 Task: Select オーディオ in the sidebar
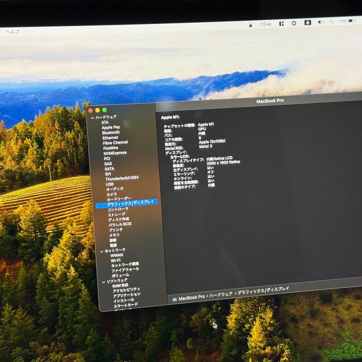(115, 189)
